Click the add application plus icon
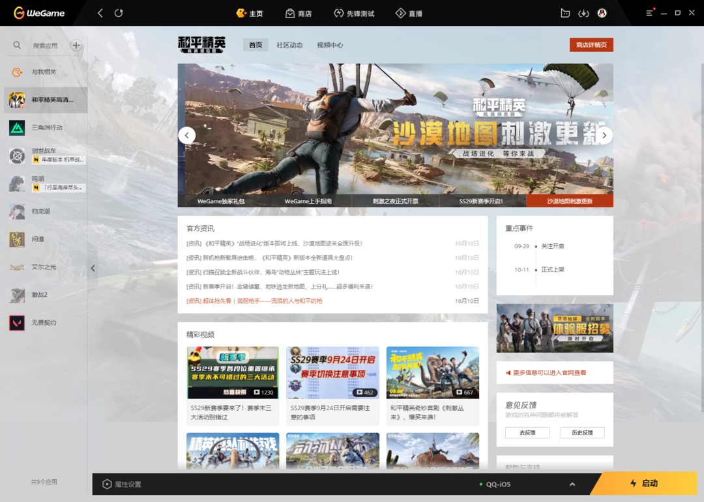 76,46
